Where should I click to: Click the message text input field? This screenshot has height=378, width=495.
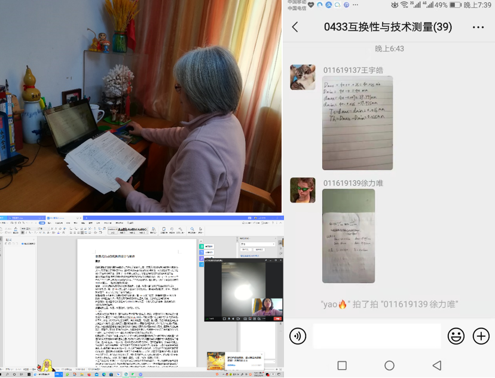[x=377, y=336]
